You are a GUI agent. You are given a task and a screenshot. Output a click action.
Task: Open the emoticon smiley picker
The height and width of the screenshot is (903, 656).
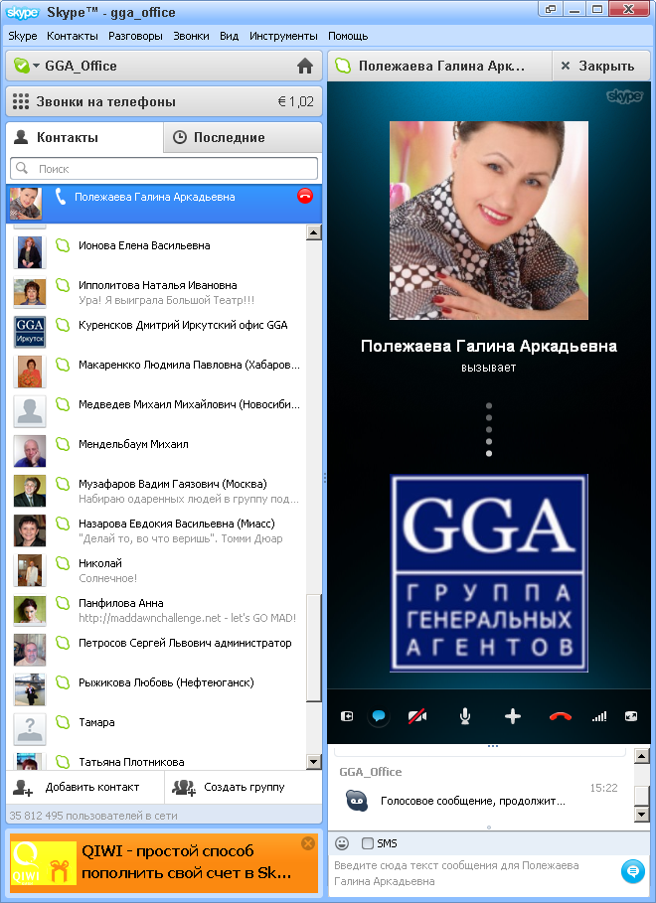click(x=342, y=843)
